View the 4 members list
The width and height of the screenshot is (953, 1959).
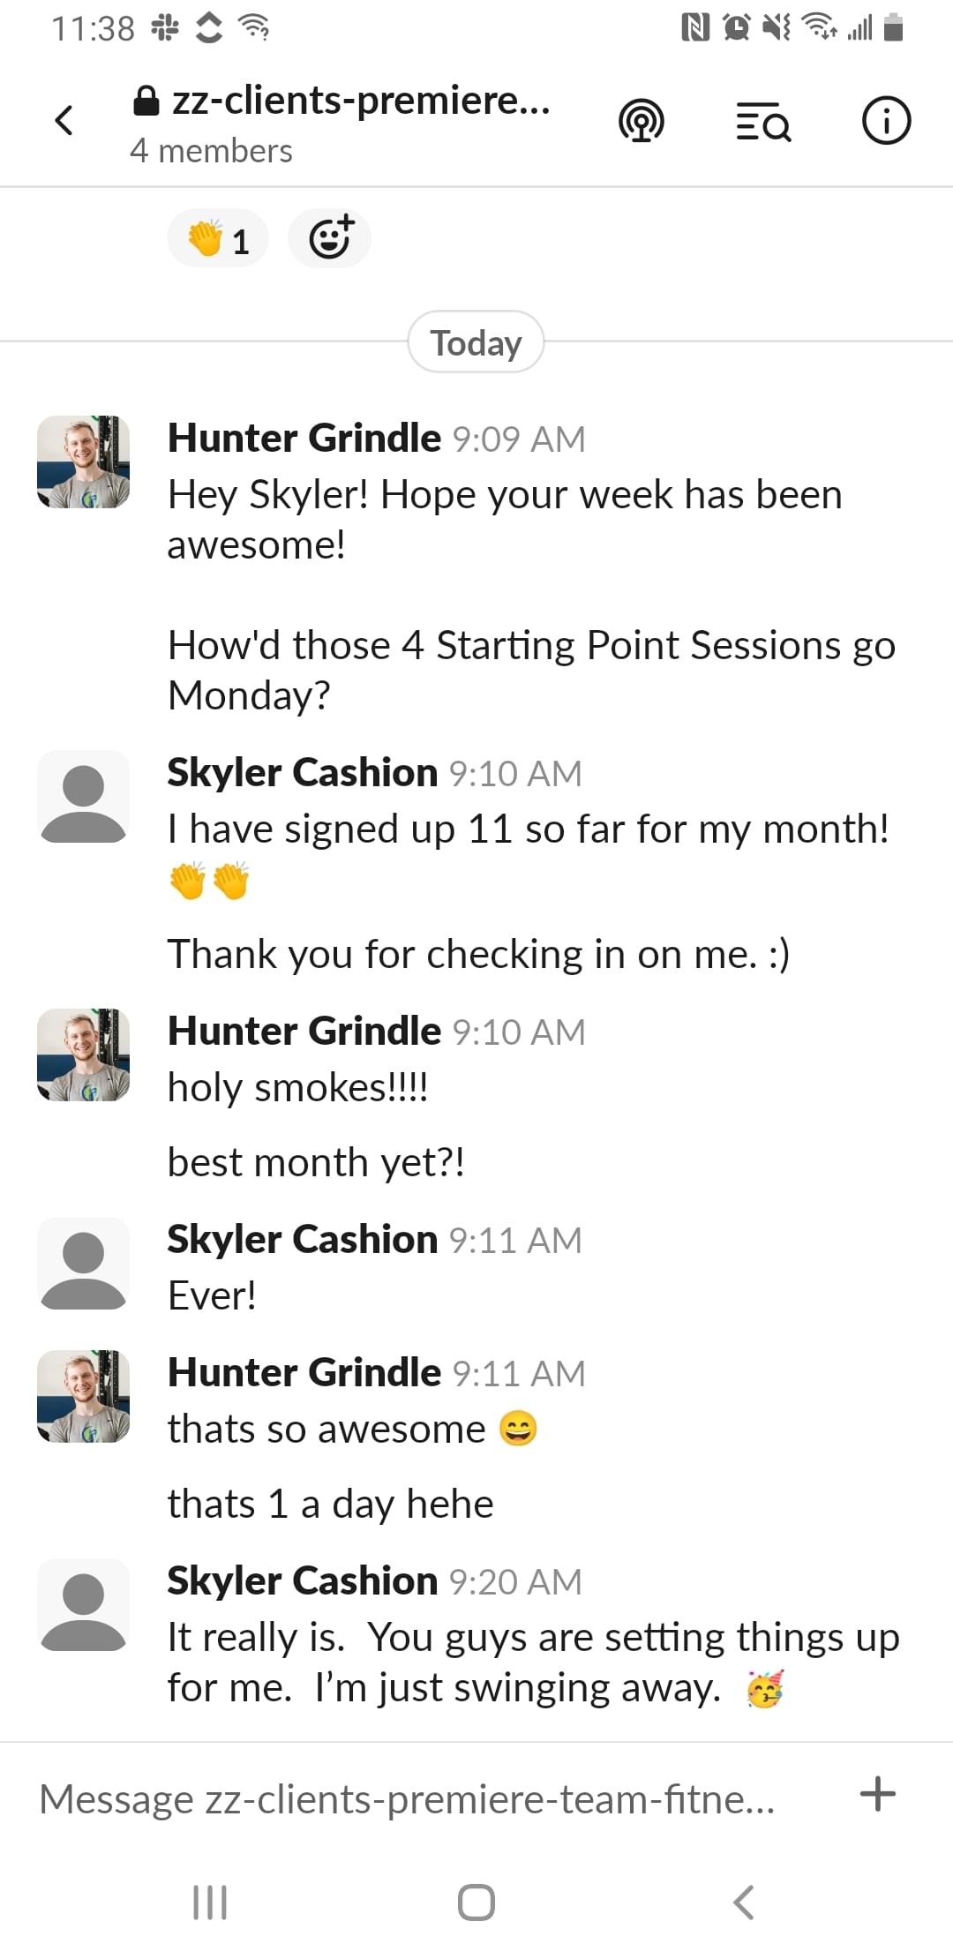[x=211, y=151]
